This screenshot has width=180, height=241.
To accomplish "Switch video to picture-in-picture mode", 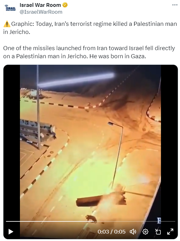I will coord(158,232).
